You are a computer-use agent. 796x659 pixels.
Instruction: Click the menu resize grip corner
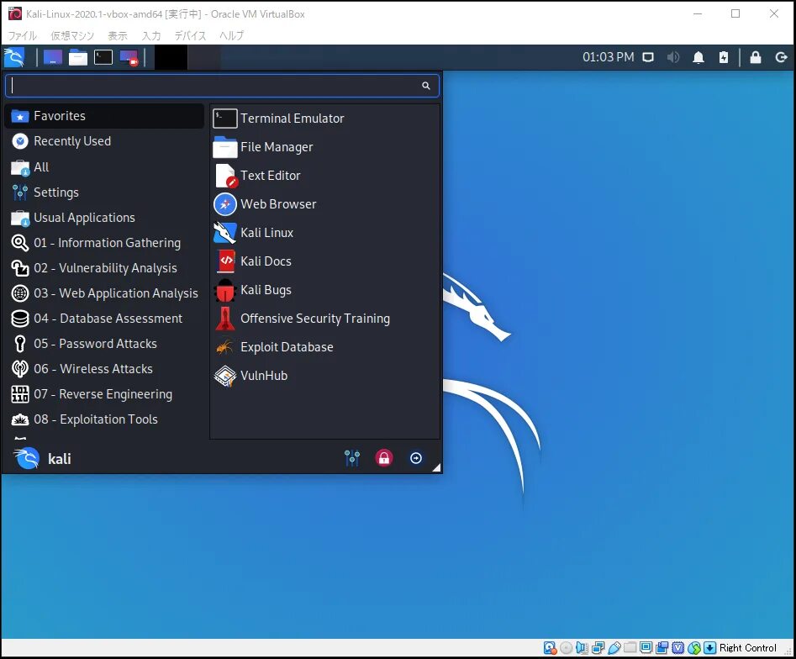pos(436,467)
